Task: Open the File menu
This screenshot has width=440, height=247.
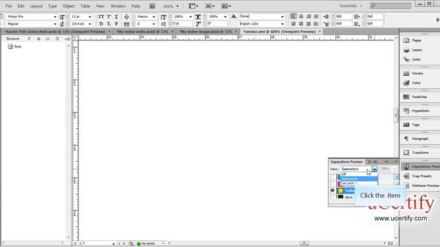Action: 9,6
